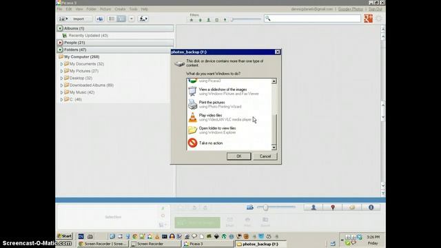Open the Help menu

tap(145, 9)
